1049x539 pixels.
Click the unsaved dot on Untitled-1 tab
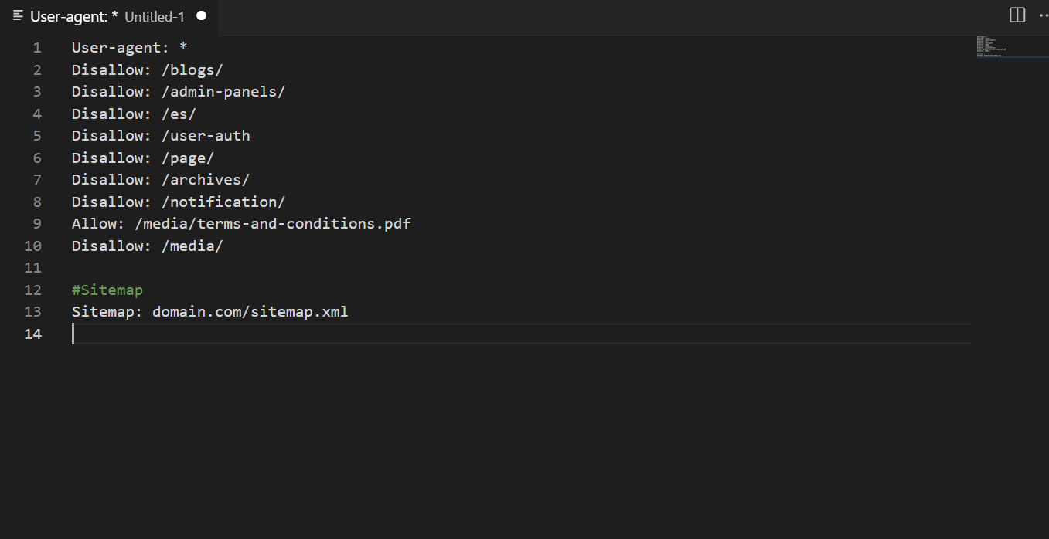coord(201,15)
